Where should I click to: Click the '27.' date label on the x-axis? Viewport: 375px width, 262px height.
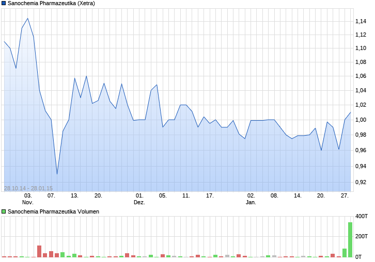tap(345, 195)
